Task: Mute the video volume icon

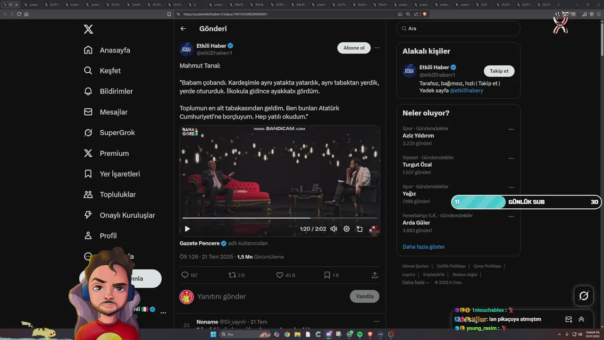Action: click(334, 229)
